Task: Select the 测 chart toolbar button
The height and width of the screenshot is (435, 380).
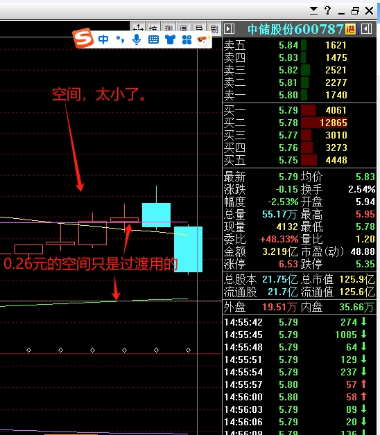Action: 169,26
